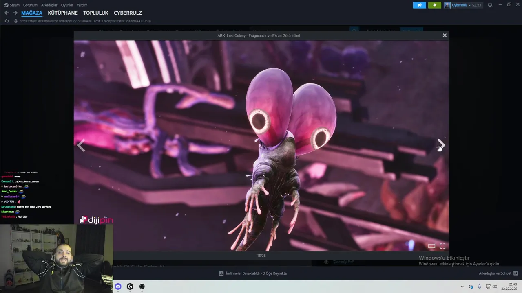
Task: Switch to the TOPLULUK tab
Action: [x=96, y=13]
